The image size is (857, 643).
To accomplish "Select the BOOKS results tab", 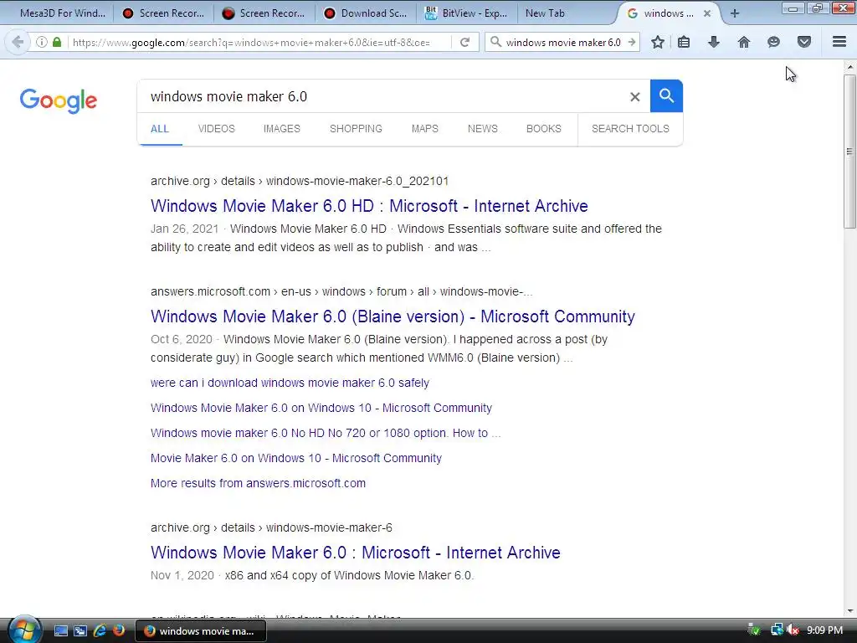I will pyautogui.click(x=544, y=129).
